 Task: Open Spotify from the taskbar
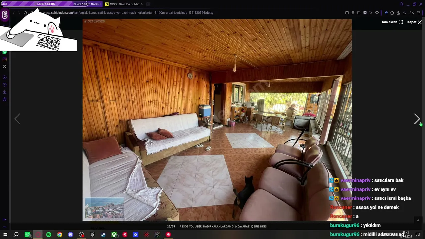[49, 235]
